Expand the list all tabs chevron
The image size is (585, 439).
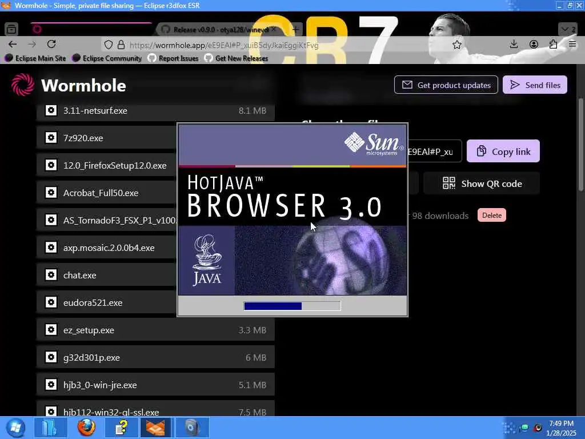[567, 29]
